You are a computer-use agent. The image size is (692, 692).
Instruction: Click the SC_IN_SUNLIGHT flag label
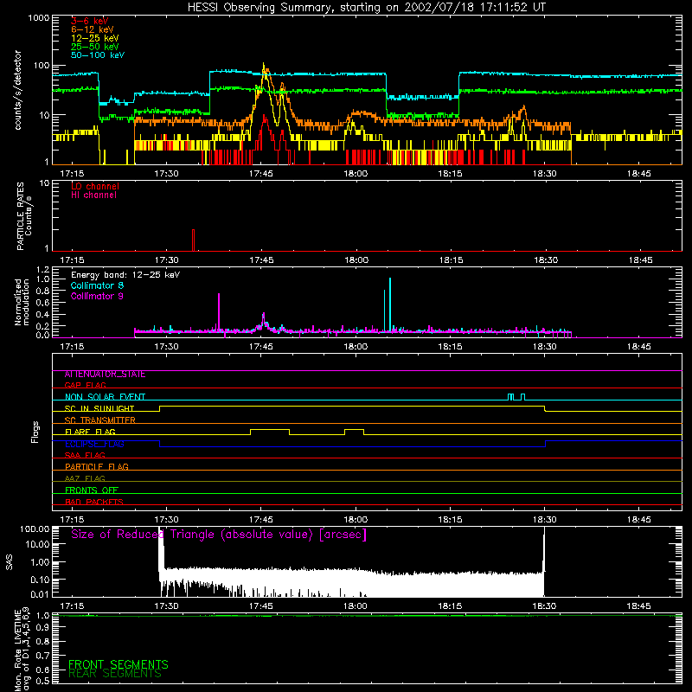tap(99, 408)
